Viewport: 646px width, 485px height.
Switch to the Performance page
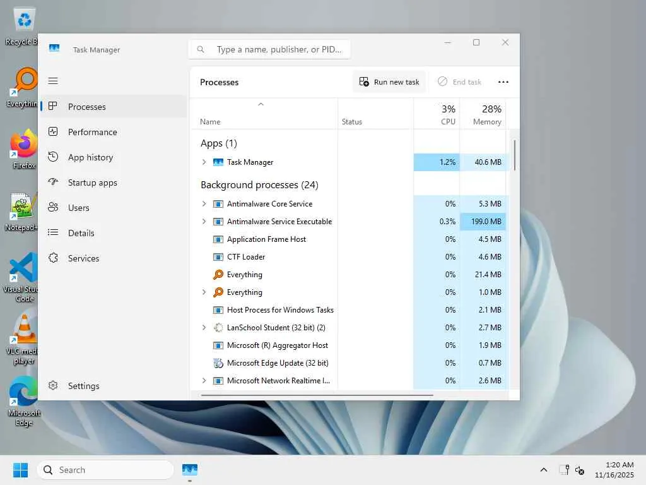coord(114,131)
